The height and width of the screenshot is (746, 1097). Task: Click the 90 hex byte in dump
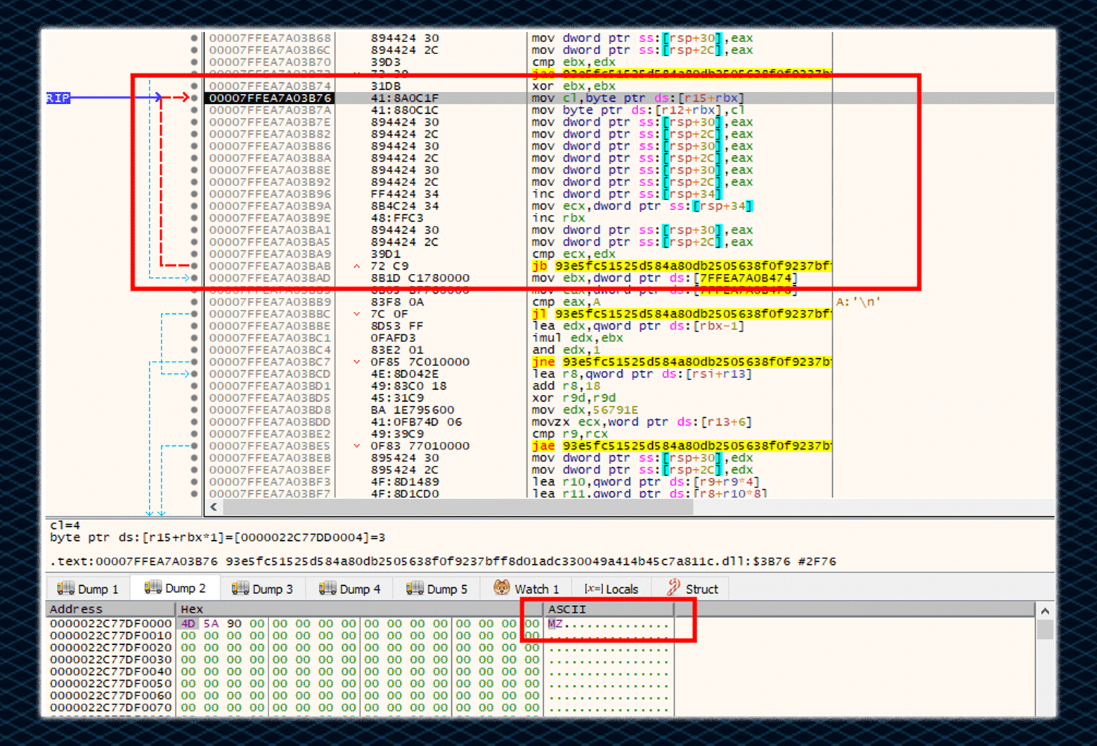coord(234,624)
